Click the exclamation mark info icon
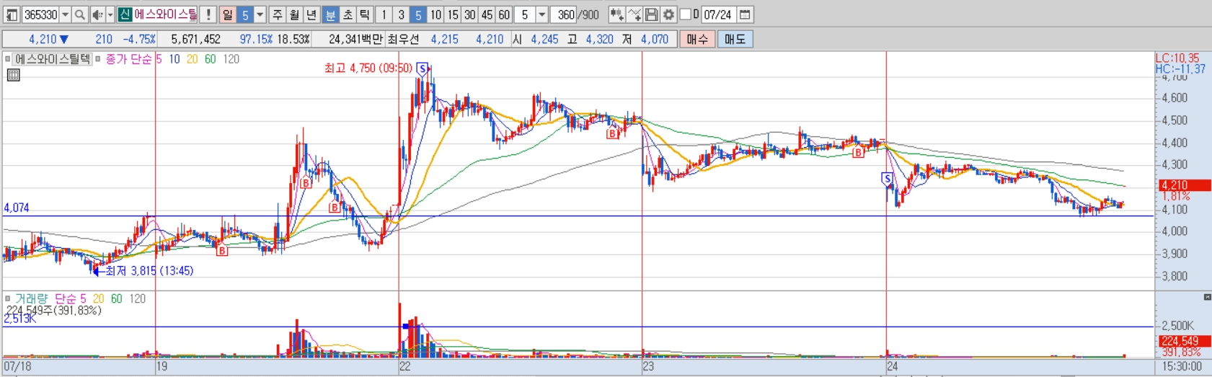Image resolution: width=1212 pixels, height=377 pixels. 208,14
